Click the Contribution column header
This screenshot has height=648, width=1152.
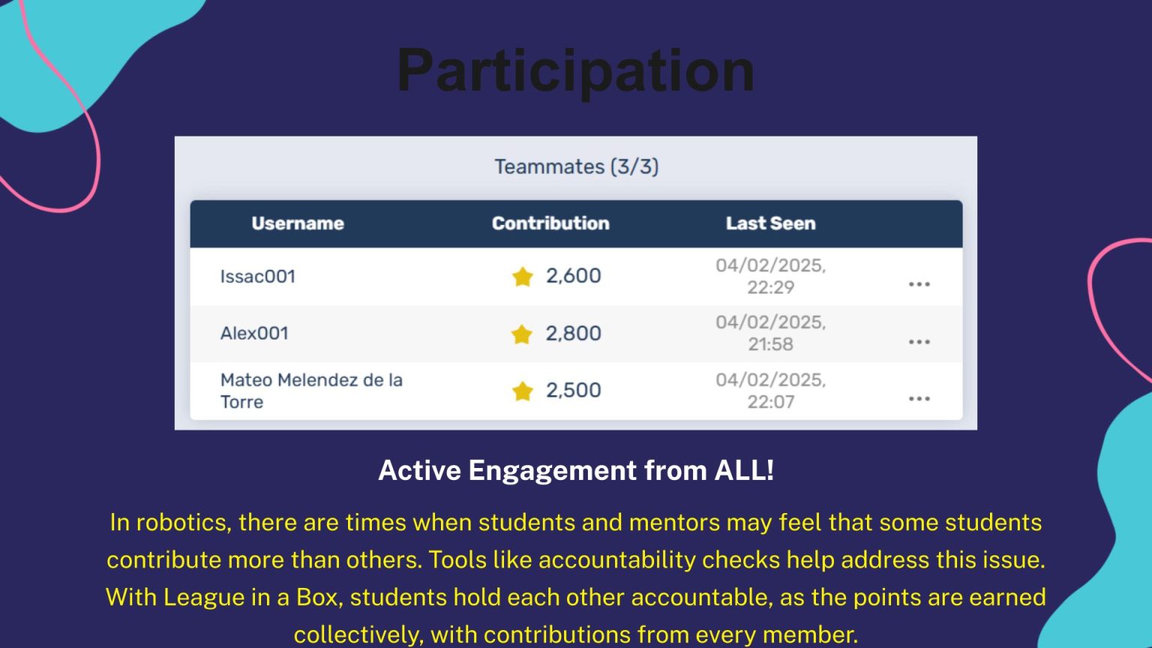(x=550, y=223)
